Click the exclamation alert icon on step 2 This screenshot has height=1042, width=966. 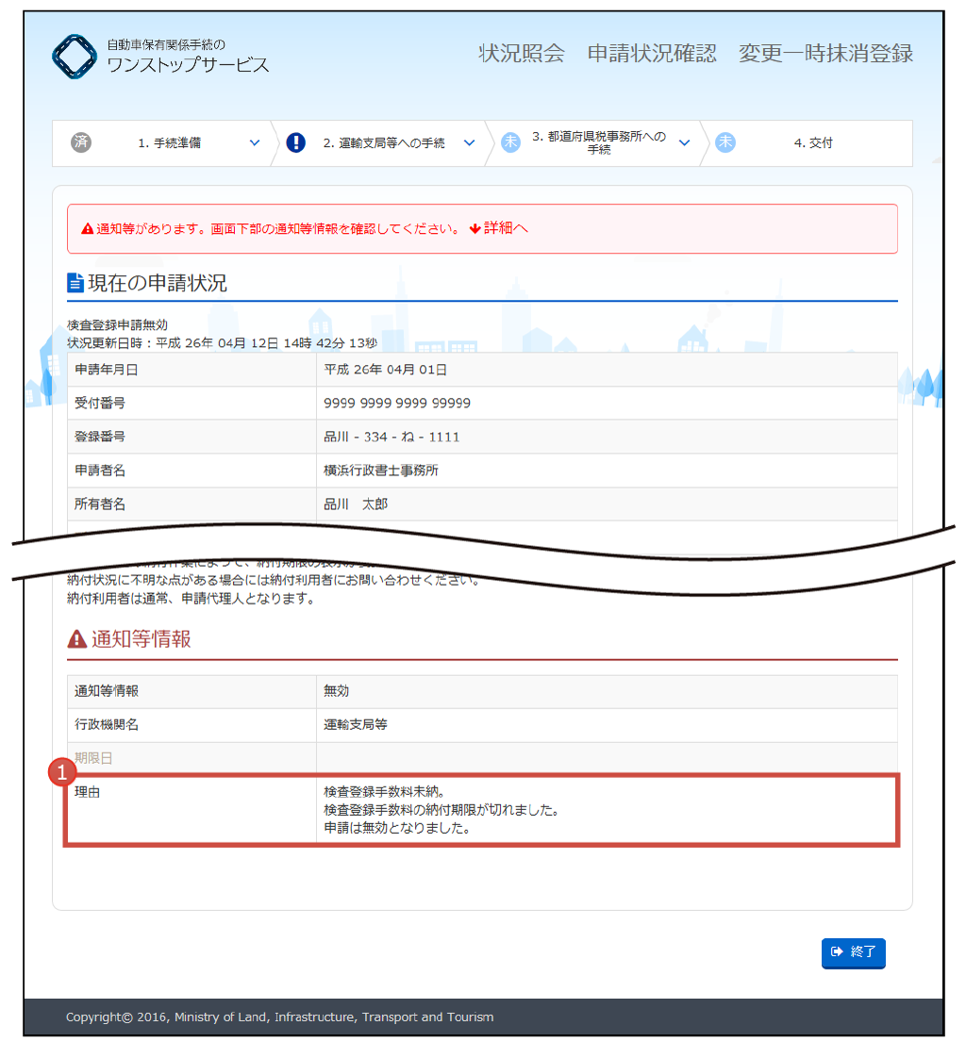pos(296,142)
